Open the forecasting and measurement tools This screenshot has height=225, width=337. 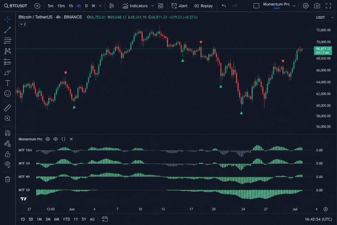pos(8,62)
